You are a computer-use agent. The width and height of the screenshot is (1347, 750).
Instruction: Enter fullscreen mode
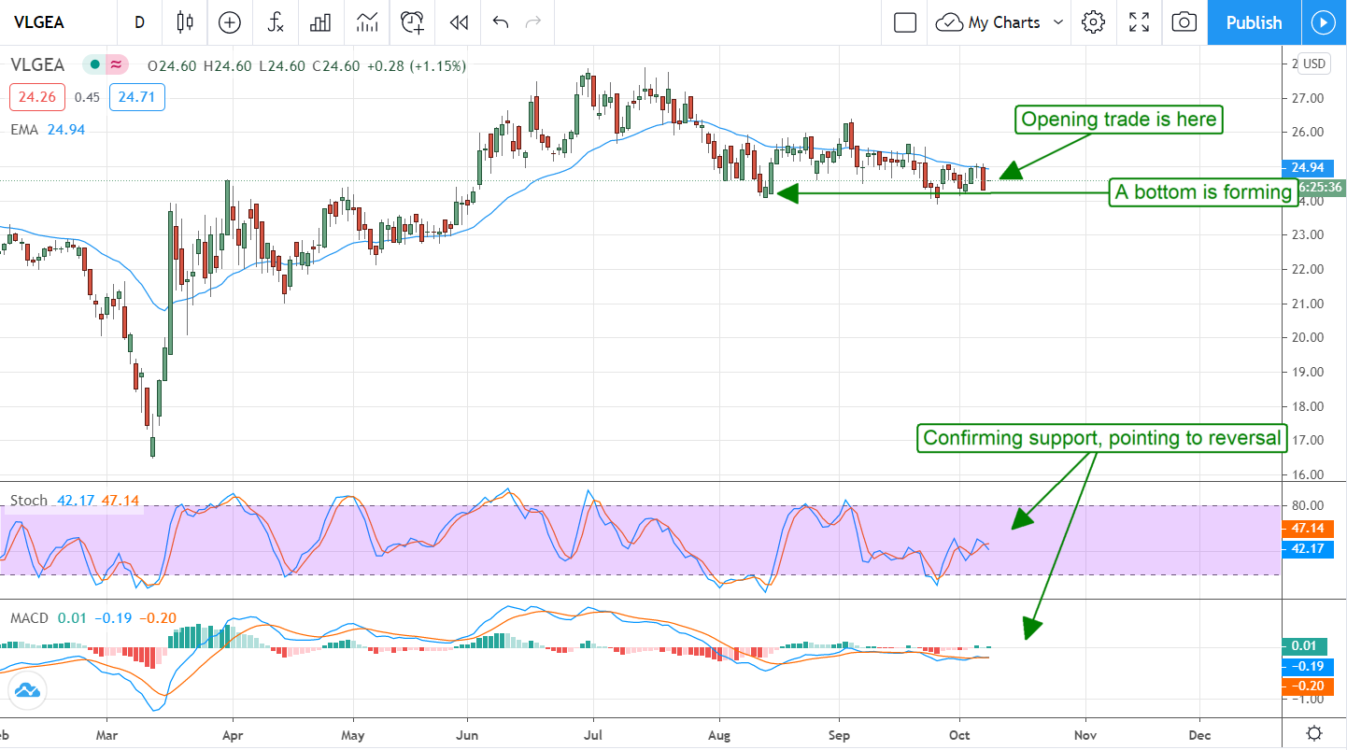tap(1139, 22)
